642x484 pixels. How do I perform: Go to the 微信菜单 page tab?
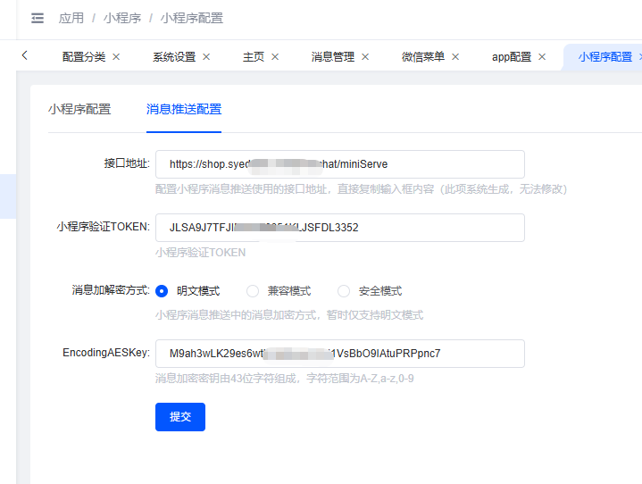pyautogui.click(x=423, y=56)
